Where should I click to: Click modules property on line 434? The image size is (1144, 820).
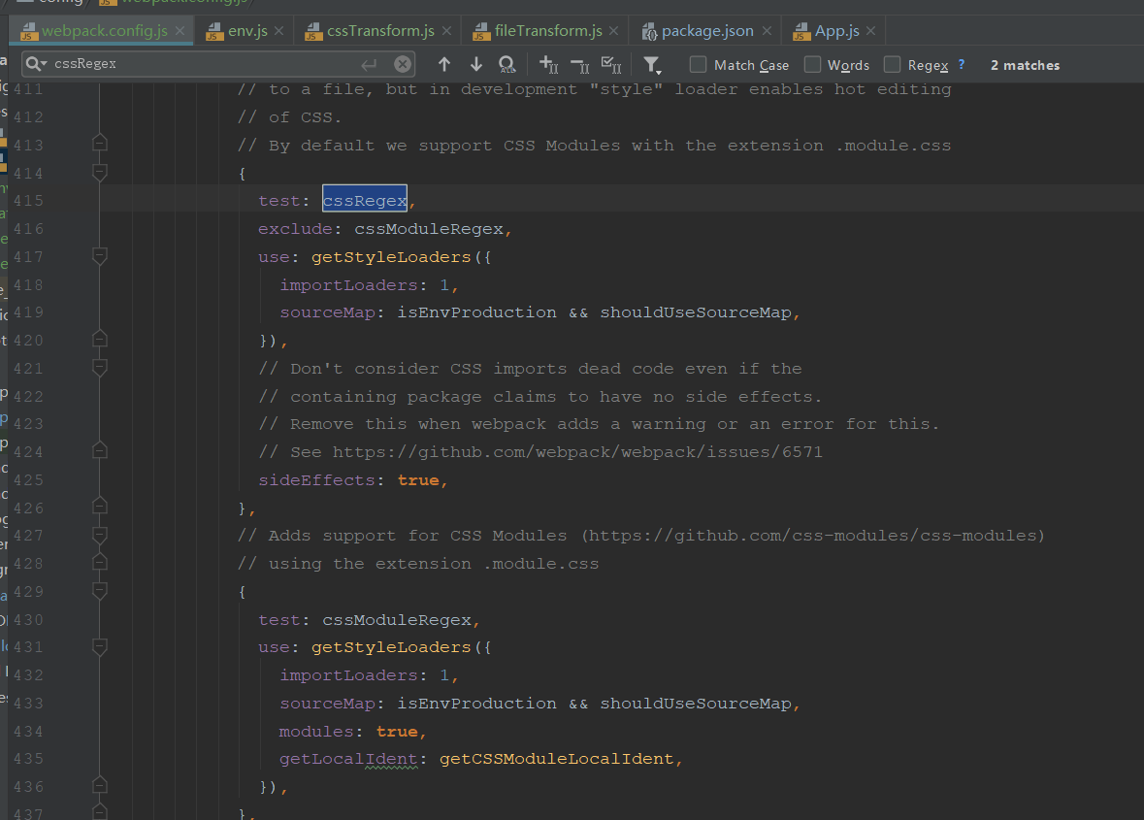pyautogui.click(x=316, y=731)
